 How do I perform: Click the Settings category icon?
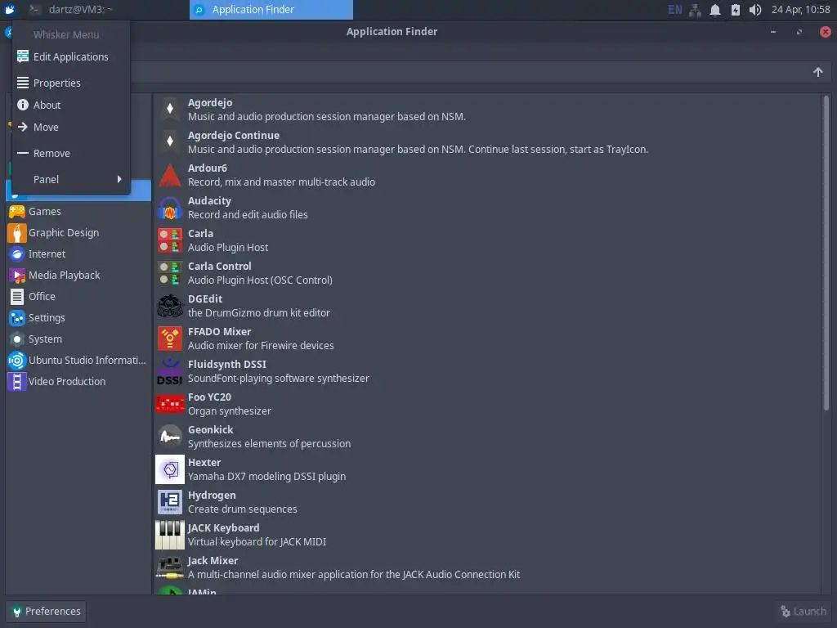(17, 318)
